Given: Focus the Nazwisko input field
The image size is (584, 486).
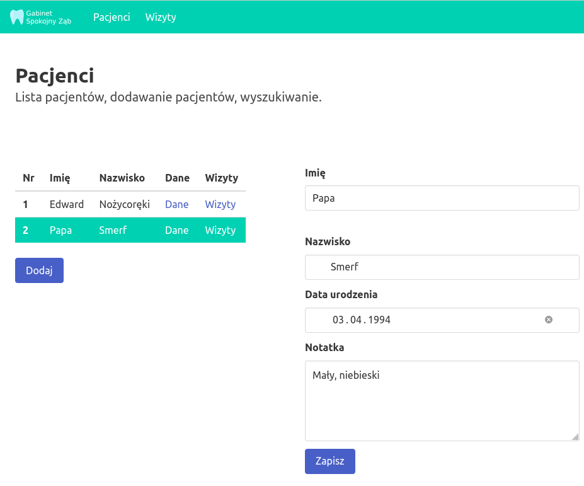Looking at the screenshot, I should [441, 267].
